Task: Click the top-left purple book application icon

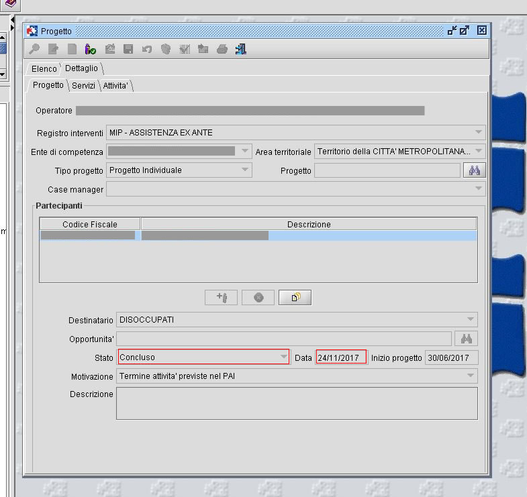Action: [10, 4]
